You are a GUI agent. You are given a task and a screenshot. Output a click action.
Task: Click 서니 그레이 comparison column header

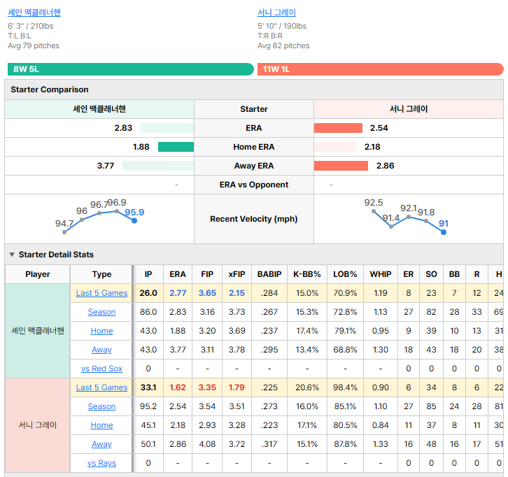click(409, 109)
